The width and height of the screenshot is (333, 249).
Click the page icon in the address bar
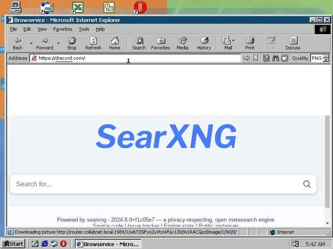tap(34, 58)
